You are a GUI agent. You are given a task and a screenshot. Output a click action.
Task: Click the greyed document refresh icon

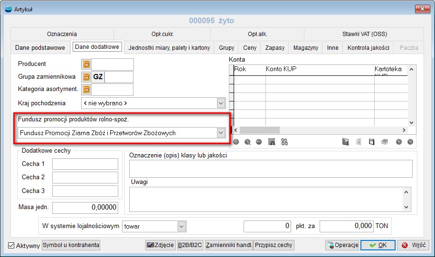coord(359,142)
